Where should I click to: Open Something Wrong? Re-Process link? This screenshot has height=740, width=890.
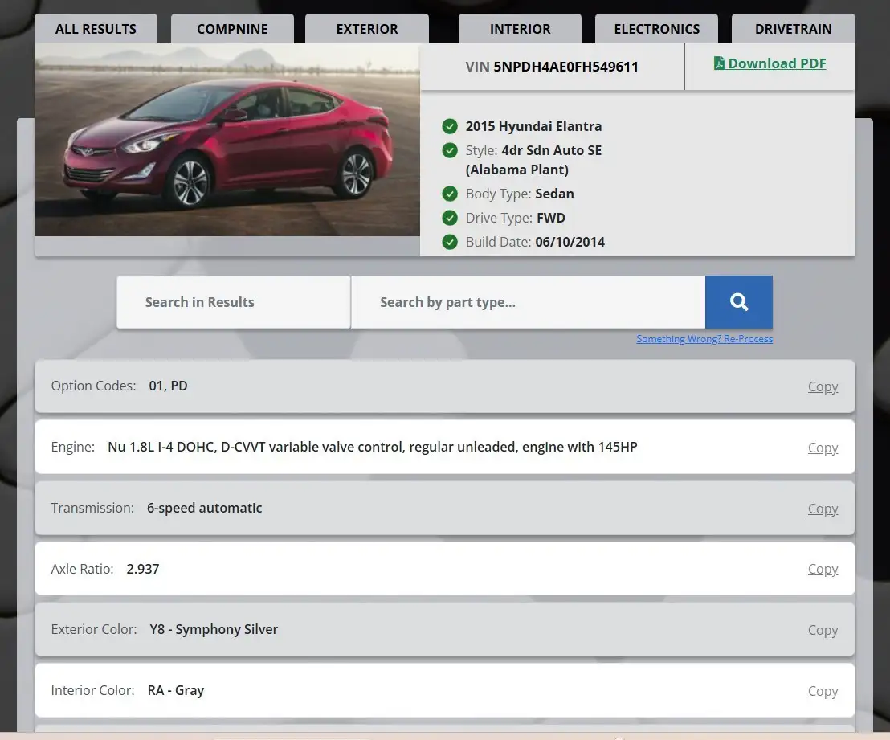pos(704,339)
